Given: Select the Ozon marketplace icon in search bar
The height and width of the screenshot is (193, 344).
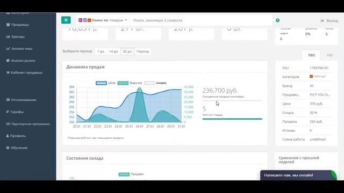Looking at the screenshot, I should [x=85, y=20].
